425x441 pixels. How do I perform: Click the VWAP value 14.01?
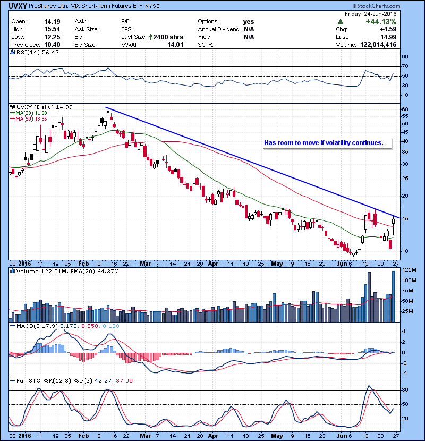(175, 45)
